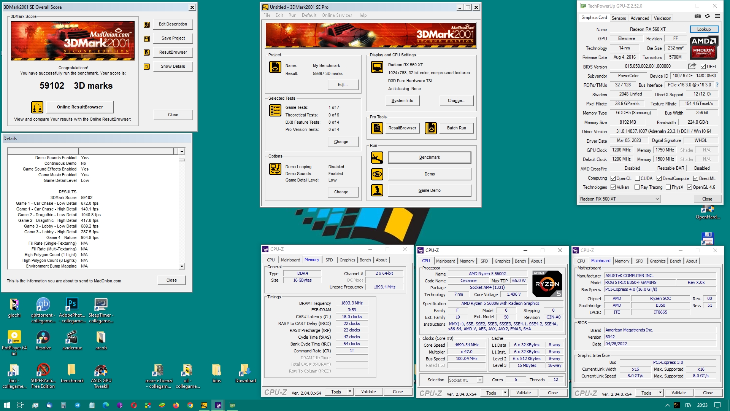The image size is (730, 411).
Task: Click the Save Project floppy icon
Action: pos(147,38)
